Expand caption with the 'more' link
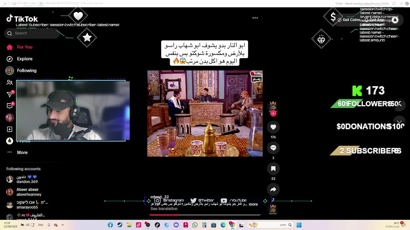The height and width of the screenshot is (230, 410). coord(253,204)
